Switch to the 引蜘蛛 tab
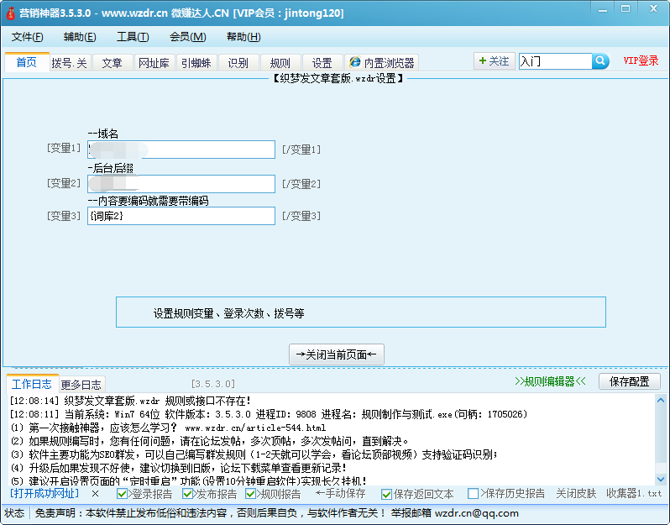 click(196, 63)
